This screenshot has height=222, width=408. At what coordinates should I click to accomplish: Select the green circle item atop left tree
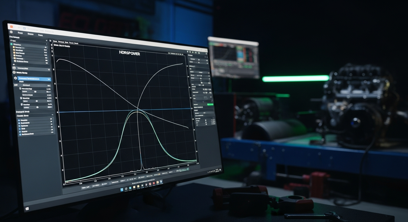tap(12, 44)
